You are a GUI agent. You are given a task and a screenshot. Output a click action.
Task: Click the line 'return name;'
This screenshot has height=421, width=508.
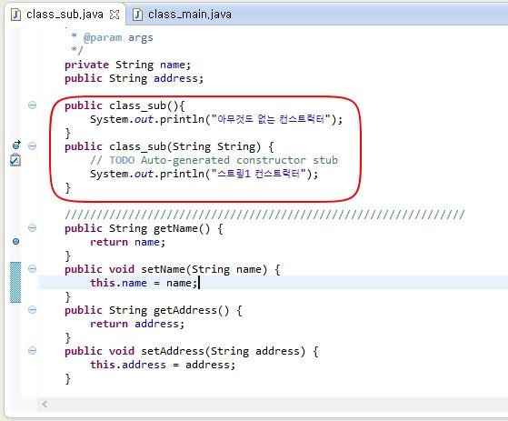(127, 242)
